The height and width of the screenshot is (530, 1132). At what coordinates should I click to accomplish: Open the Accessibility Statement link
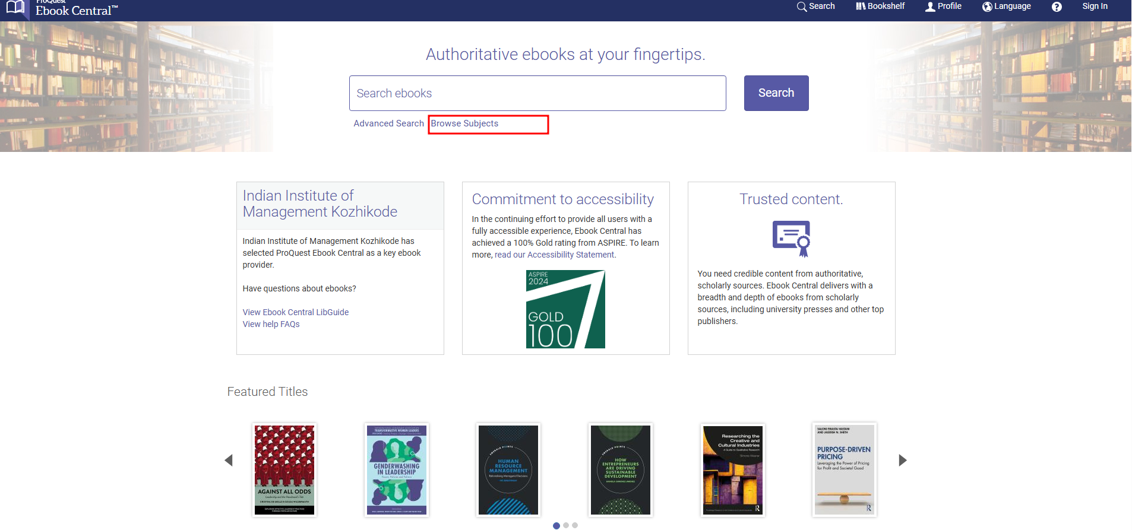(570, 255)
